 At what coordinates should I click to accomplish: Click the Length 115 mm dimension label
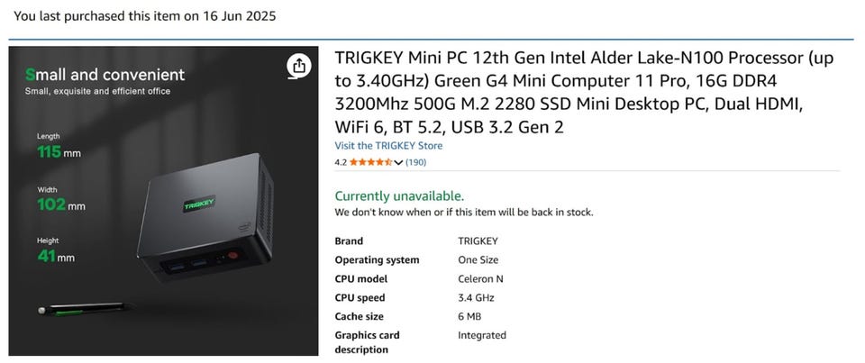tap(58, 147)
